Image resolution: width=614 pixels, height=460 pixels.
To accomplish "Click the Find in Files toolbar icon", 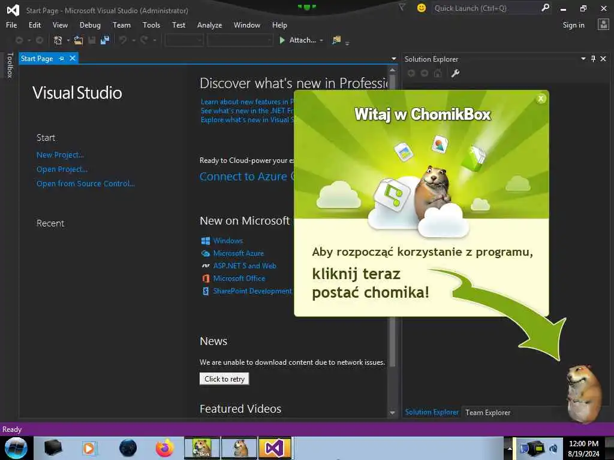I will pyautogui.click(x=336, y=40).
